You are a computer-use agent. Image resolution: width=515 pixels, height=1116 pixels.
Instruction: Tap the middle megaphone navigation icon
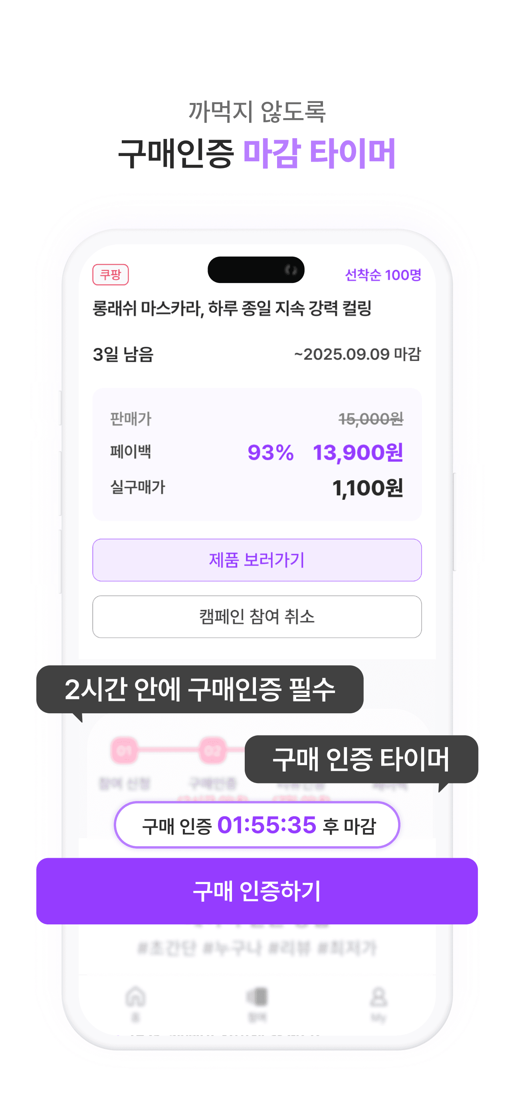click(257, 997)
